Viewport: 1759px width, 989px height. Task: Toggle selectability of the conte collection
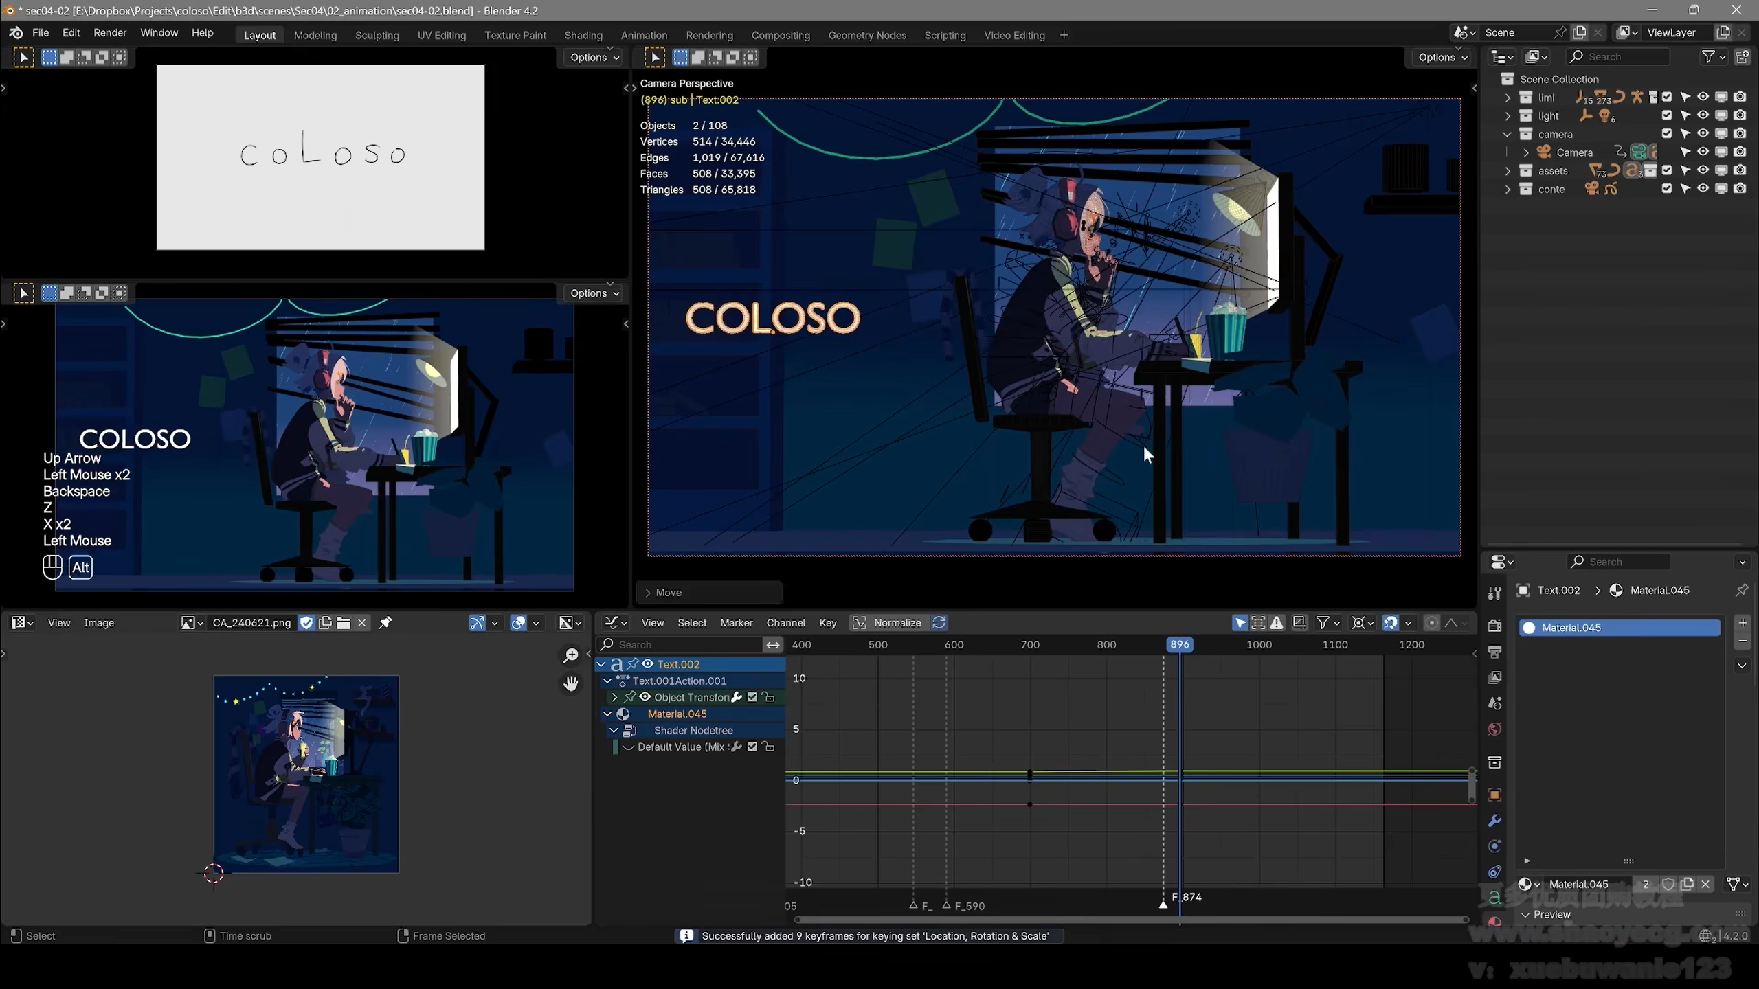tap(1685, 189)
